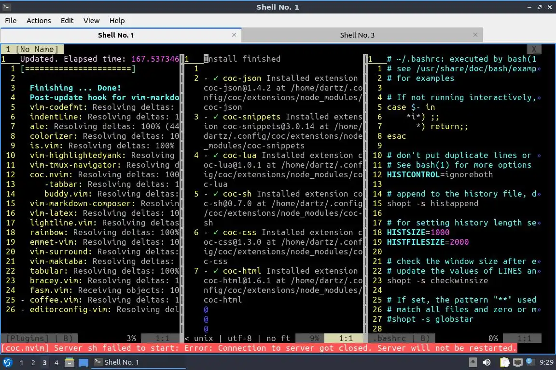The image size is (556, 370).
Task: Switch to workspace 1
Action: (22, 363)
